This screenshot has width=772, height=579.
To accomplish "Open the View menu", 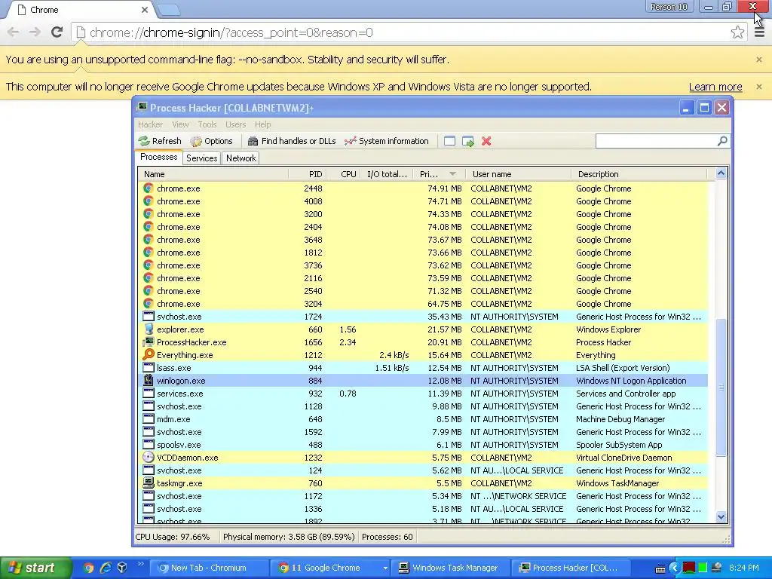I will click(x=180, y=124).
